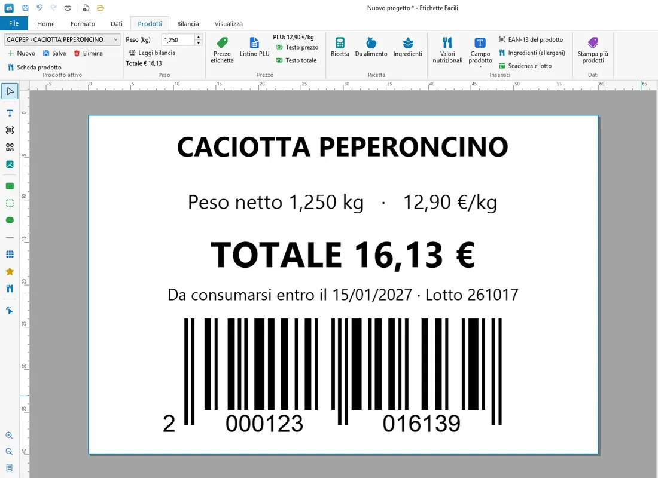
Task: Select the Prodotti tab
Action: (150, 24)
